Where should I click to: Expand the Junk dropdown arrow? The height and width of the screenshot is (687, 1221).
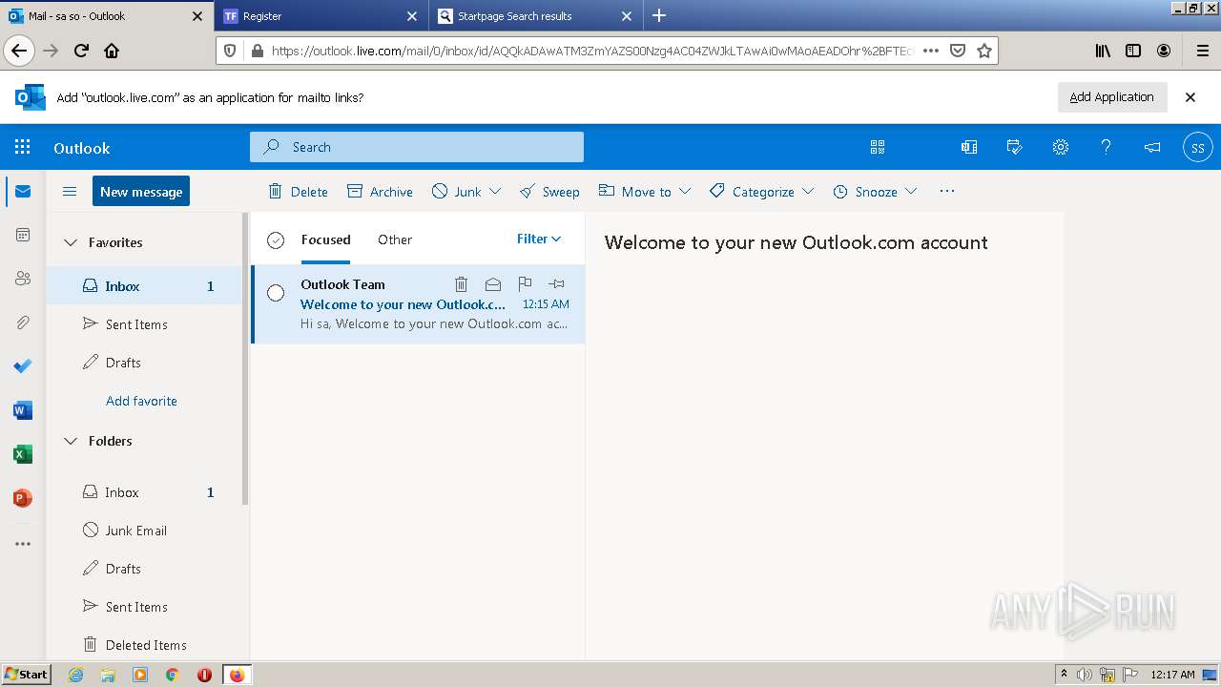coord(495,191)
